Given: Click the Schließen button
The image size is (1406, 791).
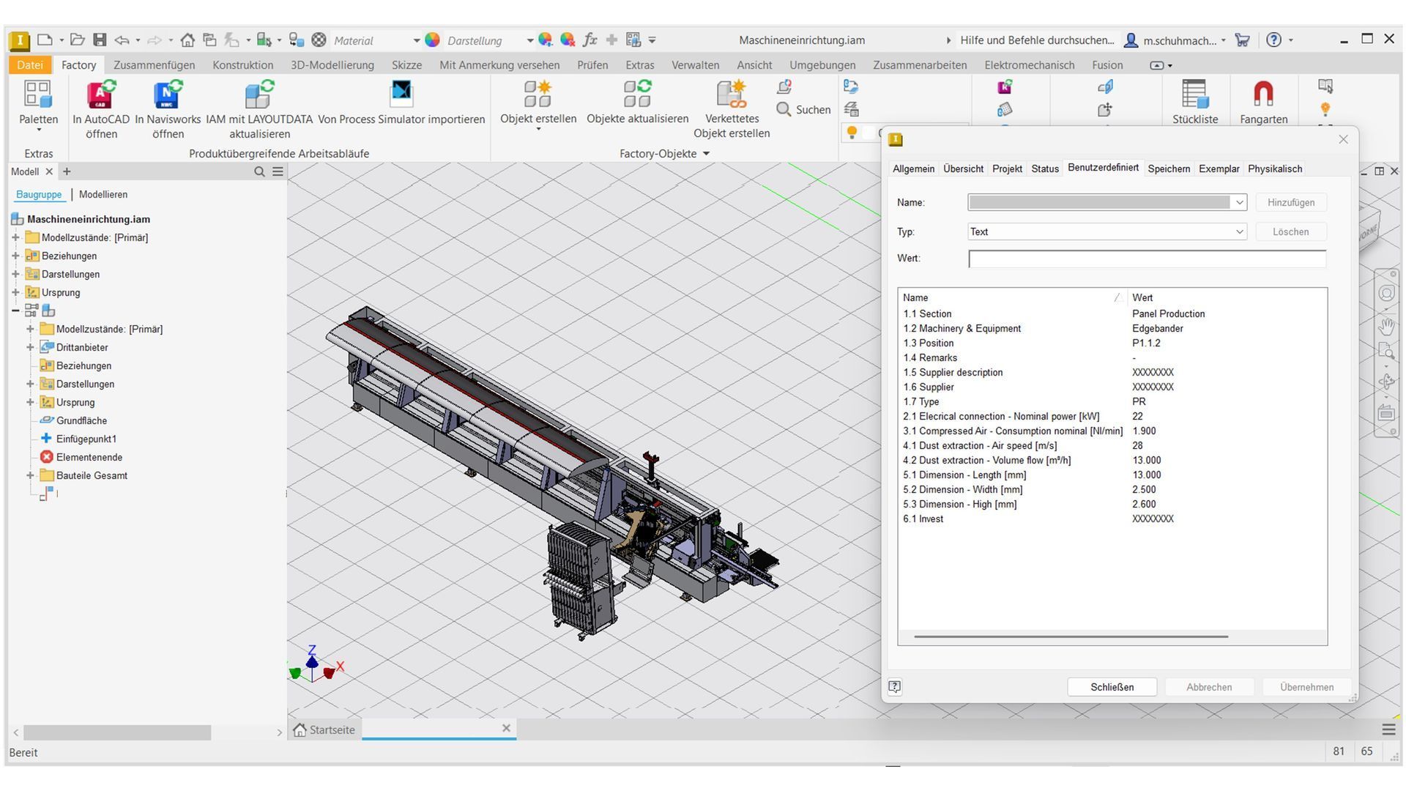Looking at the screenshot, I should point(1111,687).
